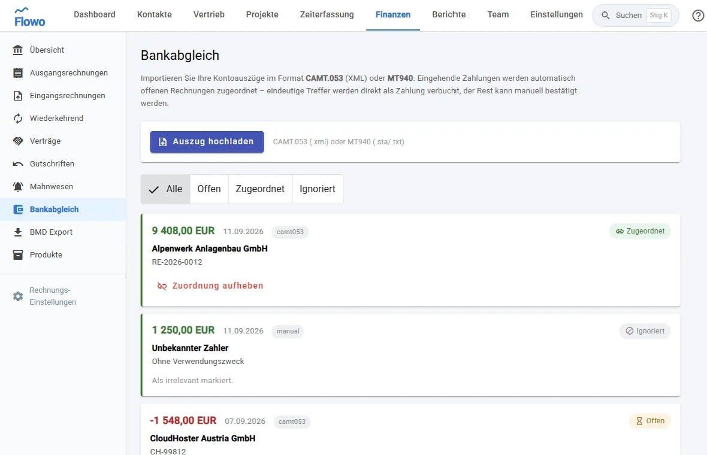The height and width of the screenshot is (455, 707).
Task: Open the Team tab
Action: point(498,15)
